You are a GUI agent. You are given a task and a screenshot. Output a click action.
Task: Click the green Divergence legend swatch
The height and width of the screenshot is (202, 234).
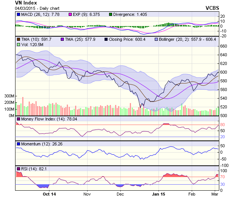(x=111, y=14)
